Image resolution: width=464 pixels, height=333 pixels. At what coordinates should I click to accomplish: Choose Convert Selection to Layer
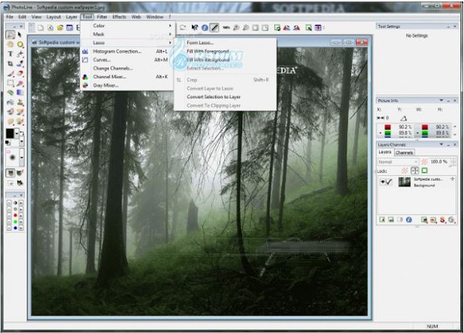tap(214, 97)
